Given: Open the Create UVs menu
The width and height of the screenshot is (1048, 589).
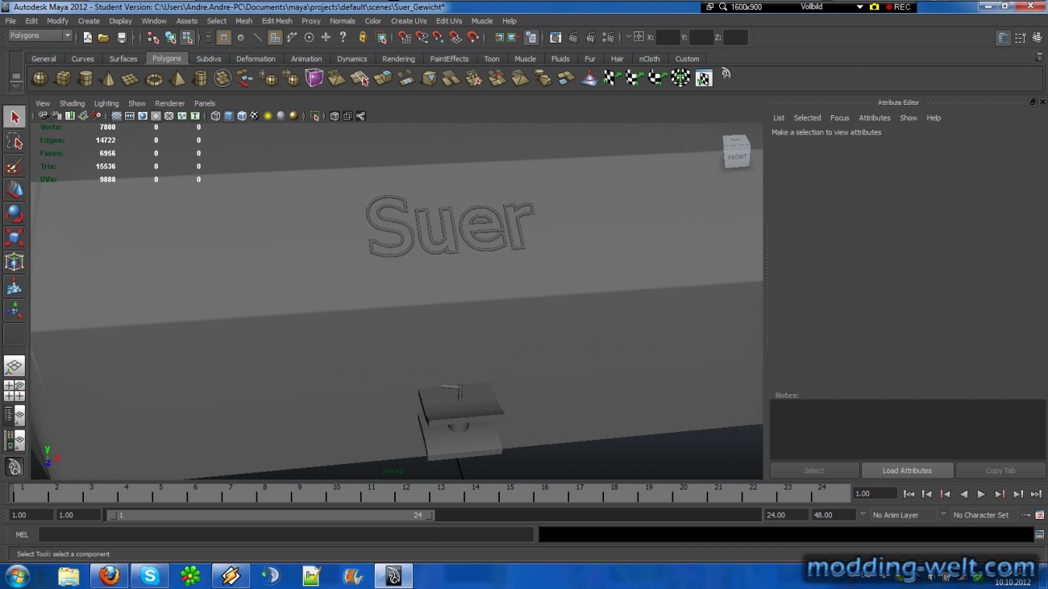Looking at the screenshot, I should point(409,21).
